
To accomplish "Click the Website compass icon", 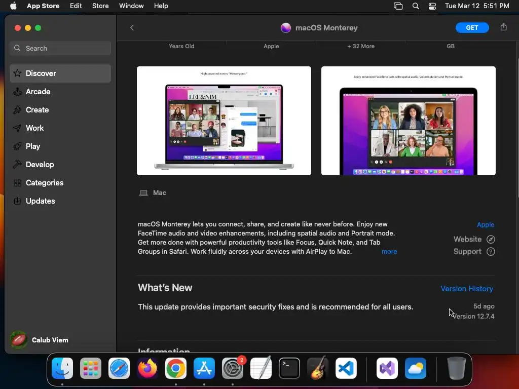I will pyautogui.click(x=491, y=239).
